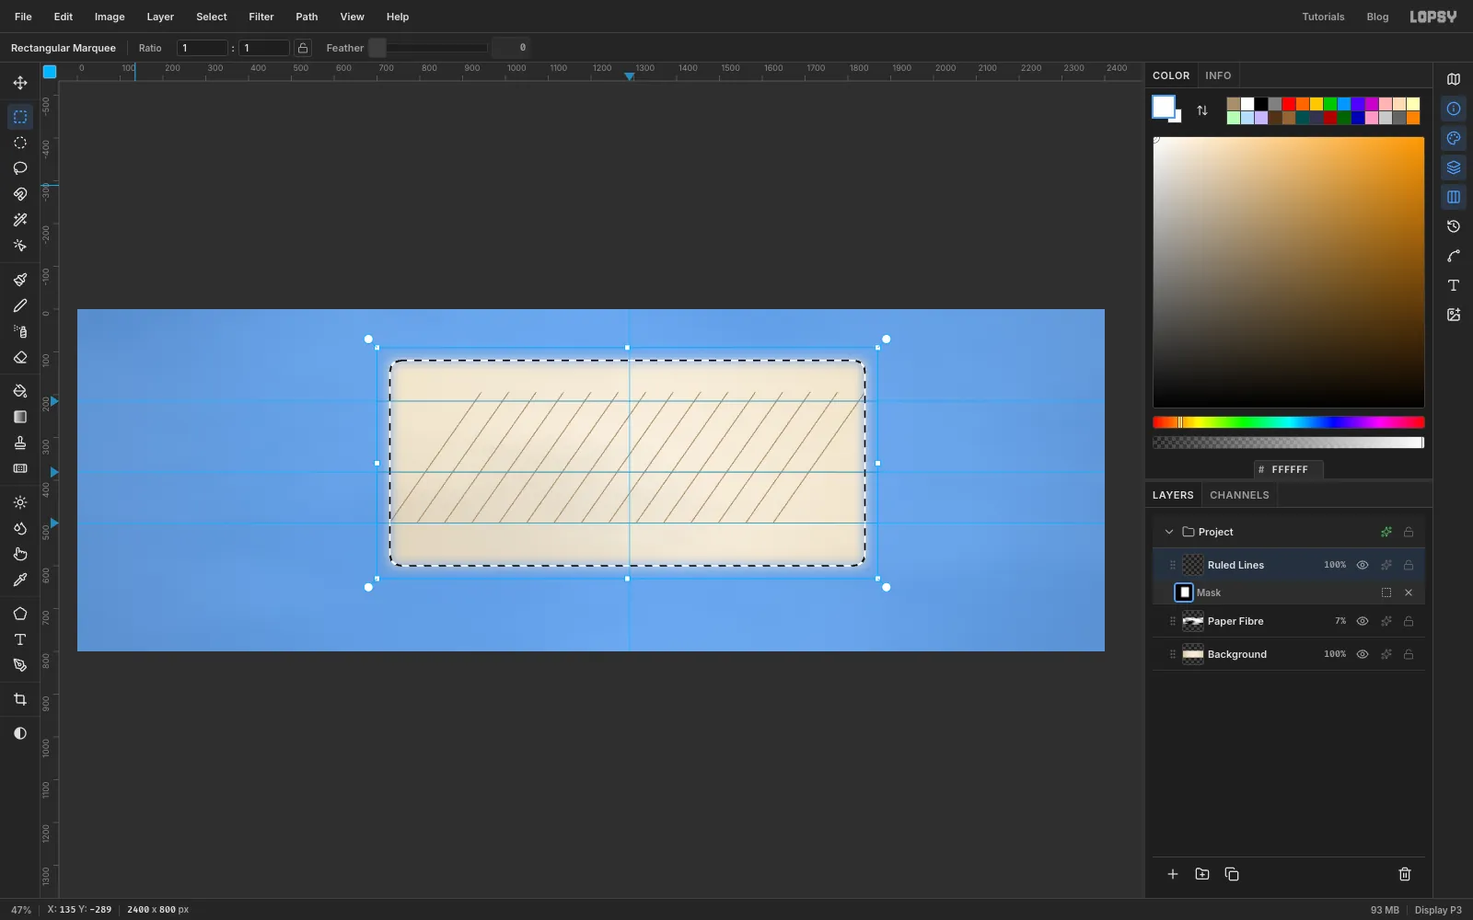Open the Layer menu
Image resolution: width=1473 pixels, height=920 pixels.
[160, 17]
